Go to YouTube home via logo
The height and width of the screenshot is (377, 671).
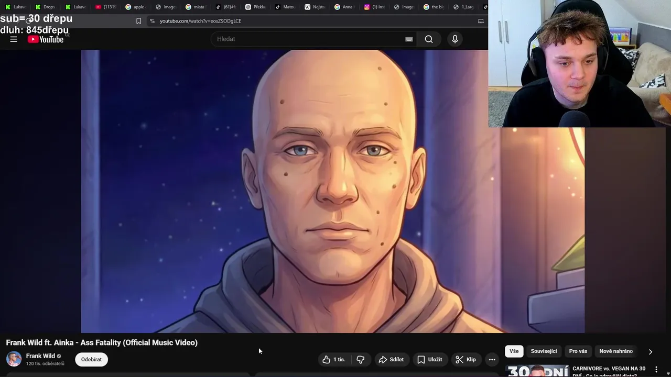point(46,39)
